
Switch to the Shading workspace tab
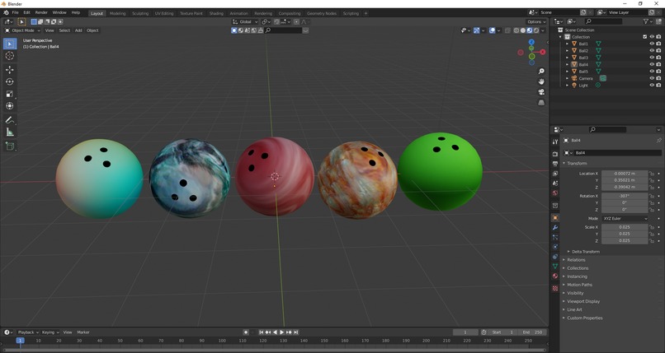click(216, 13)
